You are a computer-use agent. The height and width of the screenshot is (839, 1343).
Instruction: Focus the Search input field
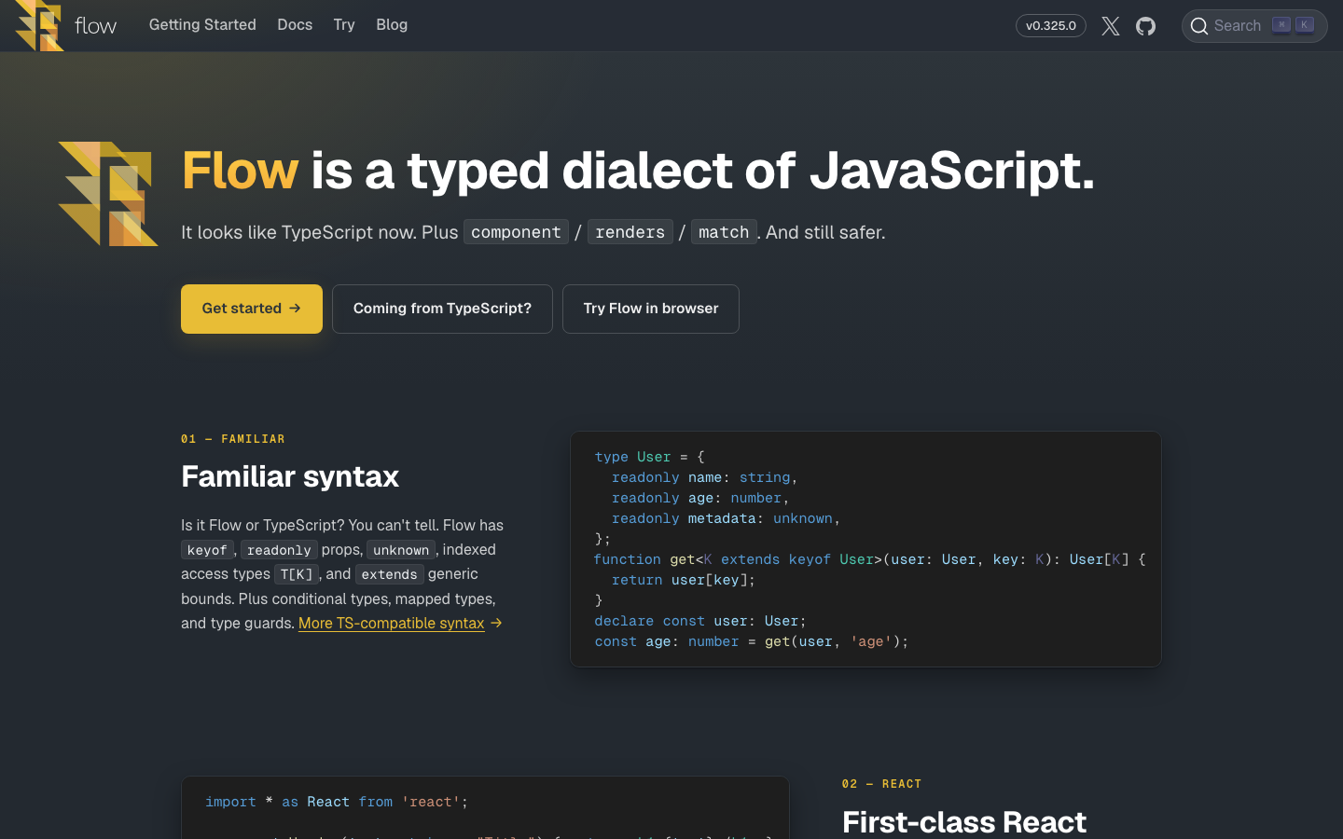pos(1254,26)
